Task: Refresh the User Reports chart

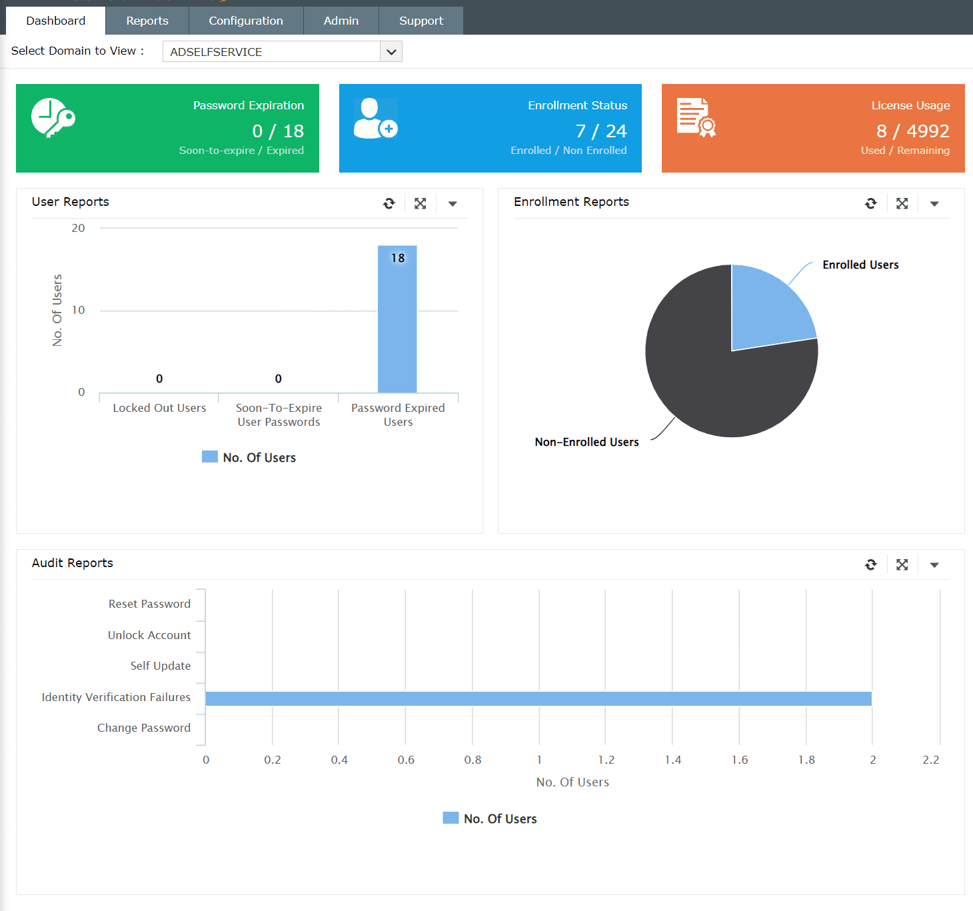Action: [x=389, y=203]
